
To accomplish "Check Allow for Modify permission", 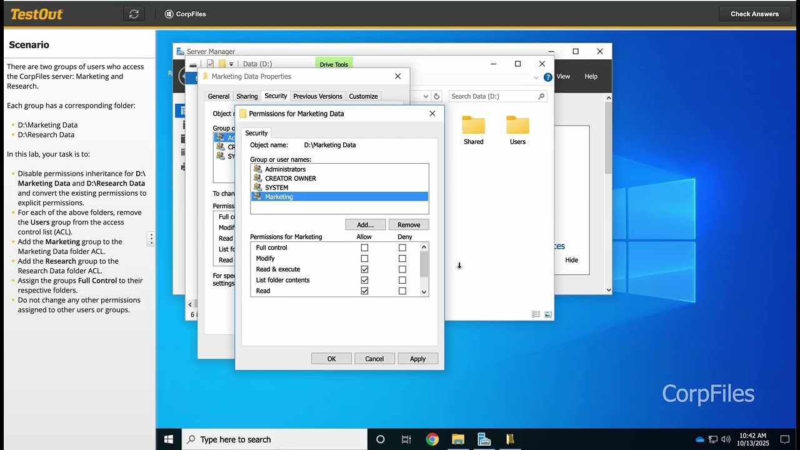I will (364, 258).
